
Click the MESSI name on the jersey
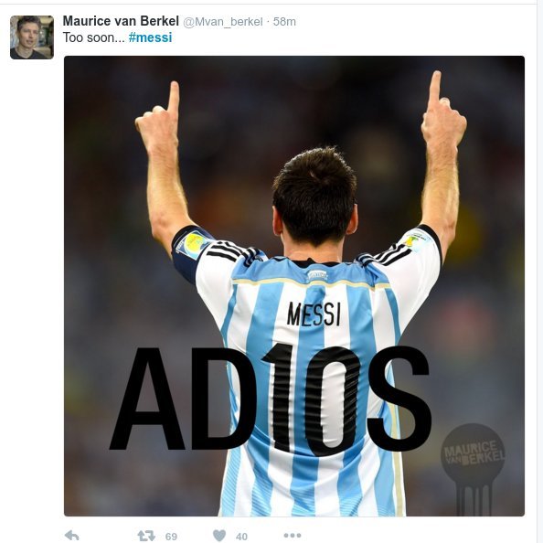coord(314,314)
